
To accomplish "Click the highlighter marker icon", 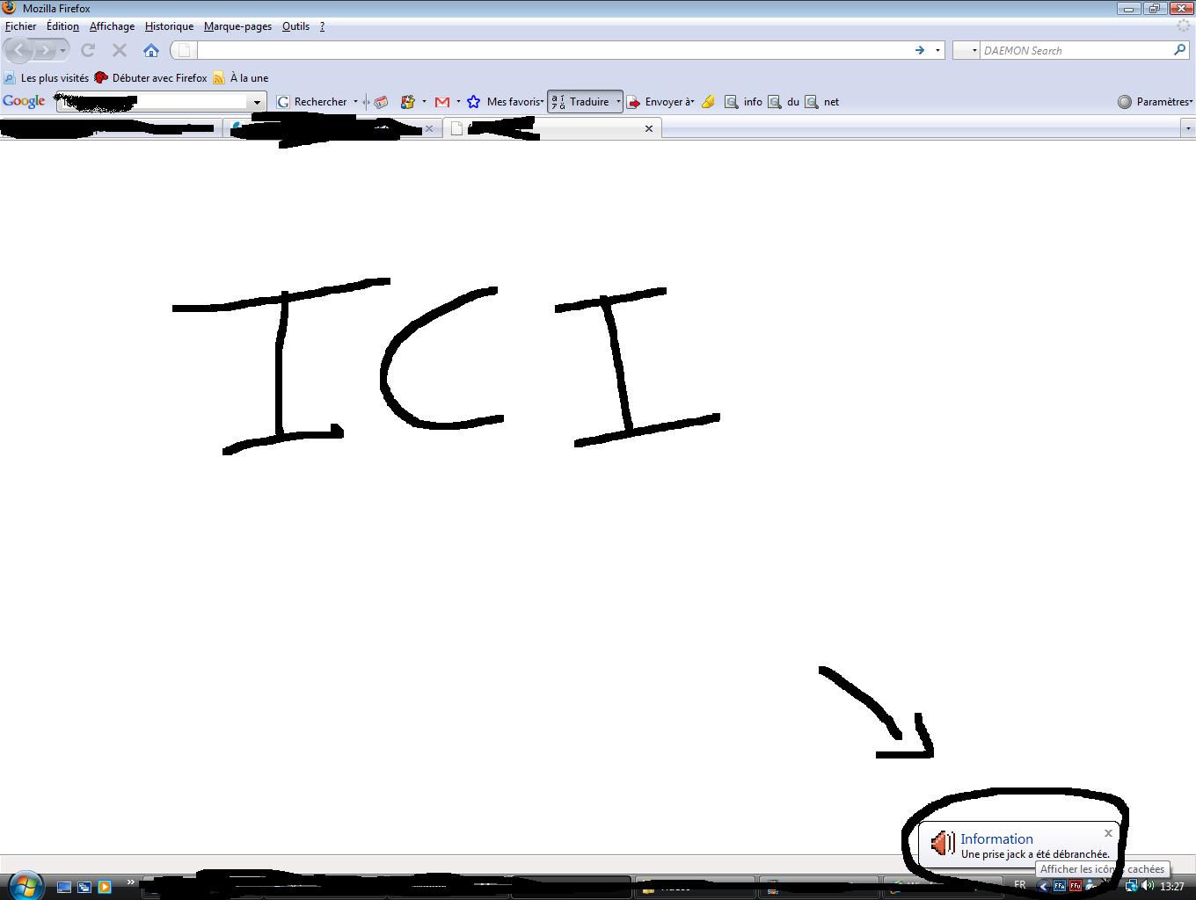I will point(708,102).
